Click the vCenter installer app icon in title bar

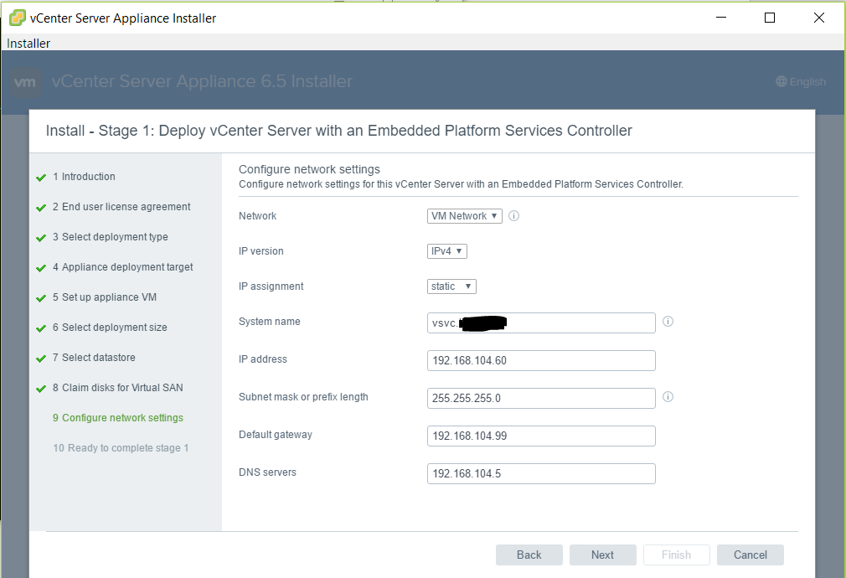point(18,18)
